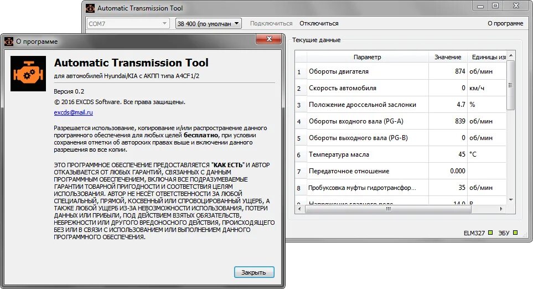Screen dimensions: 533x289
Task: Click the ELM327 status indicator
Action: [x=490, y=233]
